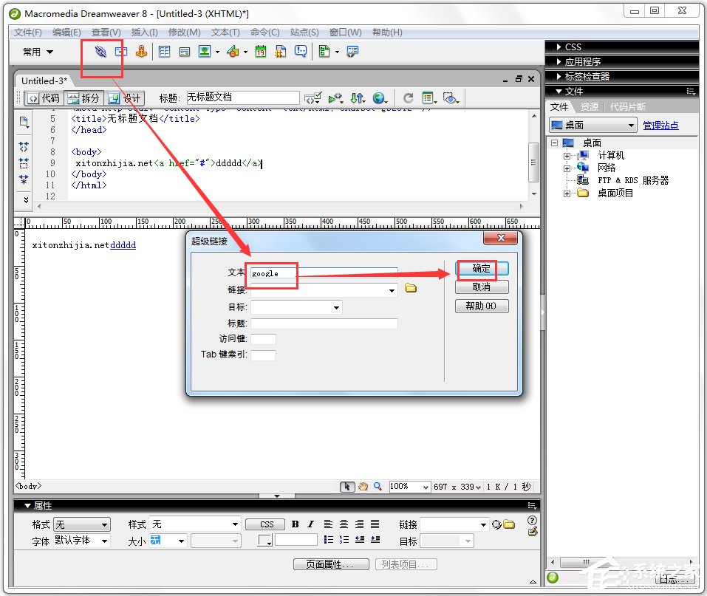Toggle bold formatting in the Properties panel
This screenshot has height=596, width=707.
(x=295, y=524)
